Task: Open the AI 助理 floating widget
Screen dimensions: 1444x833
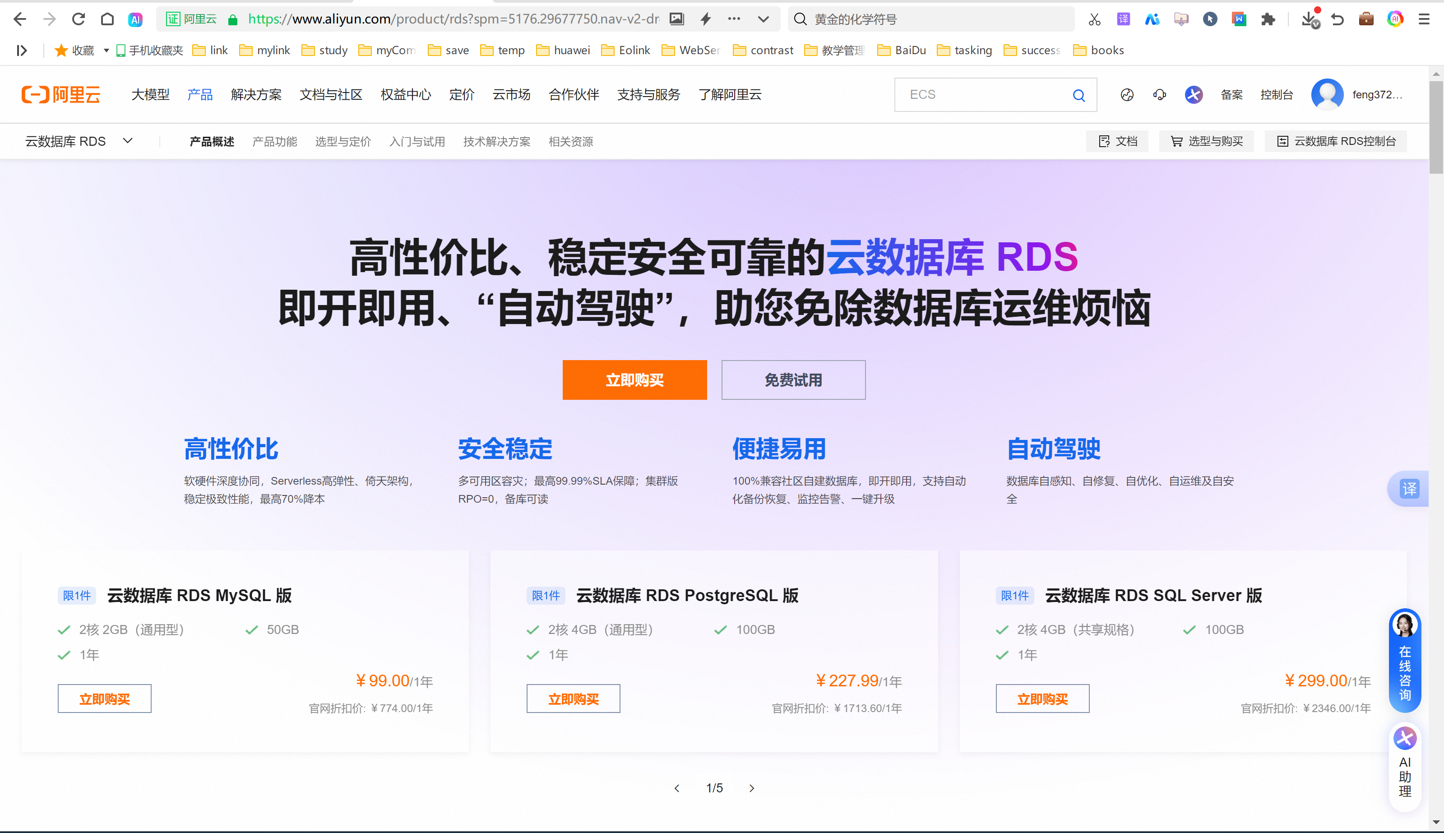Action: coord(1405,768)
